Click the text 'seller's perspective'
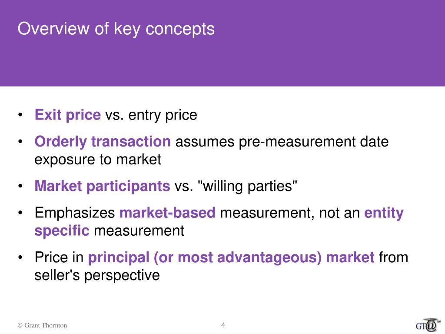The width and height of the screenshot is (445, 334). click(x=97, y=275)
